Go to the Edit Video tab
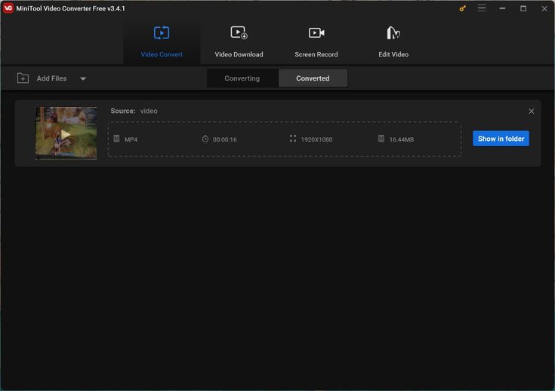 coord(393,41)
